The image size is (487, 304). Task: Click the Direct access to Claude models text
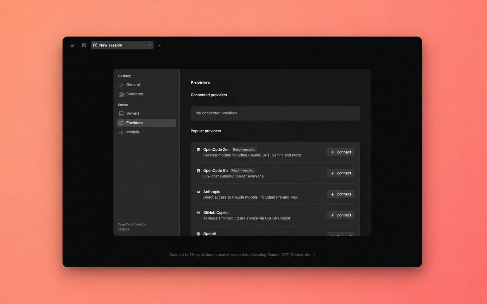pyautogui.click(x=251, y=197)
